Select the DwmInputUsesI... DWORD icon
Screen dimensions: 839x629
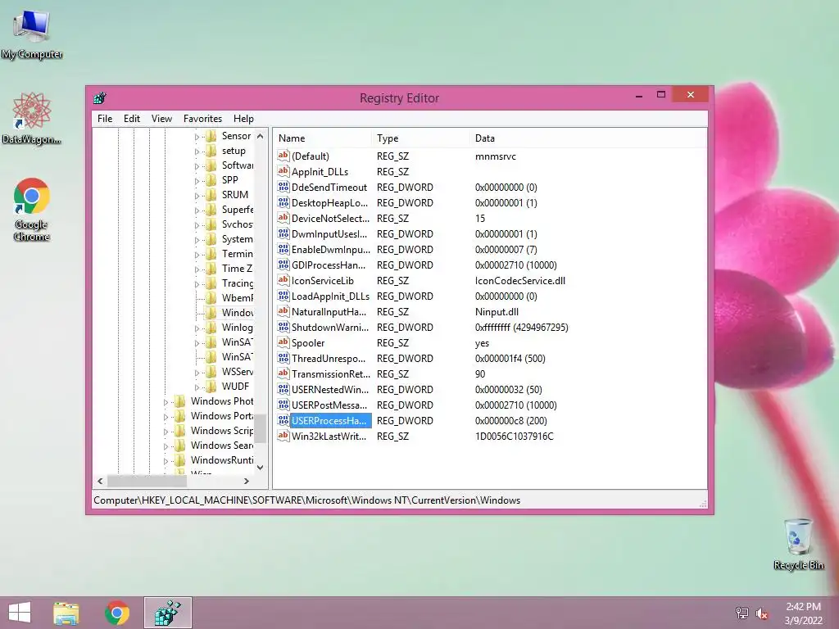pos(283,233)
